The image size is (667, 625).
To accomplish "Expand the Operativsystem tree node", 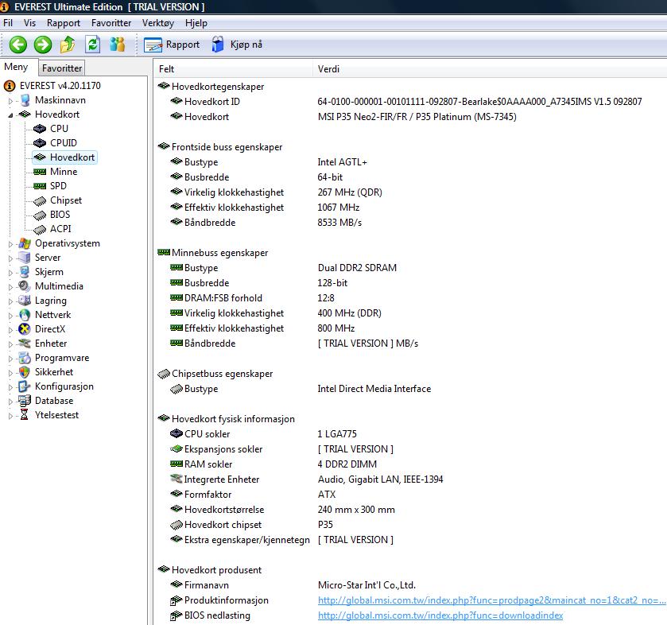I will pos(11,244).
